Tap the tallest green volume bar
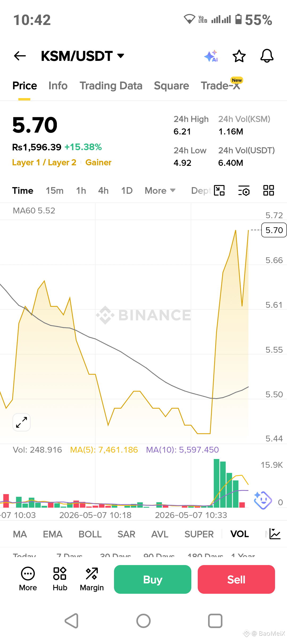This screenshot has height=640, width=287. (217, 483)
